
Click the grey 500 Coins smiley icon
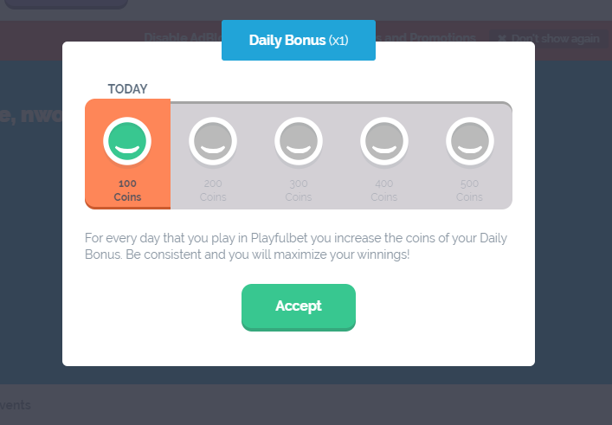coord(470,140)
